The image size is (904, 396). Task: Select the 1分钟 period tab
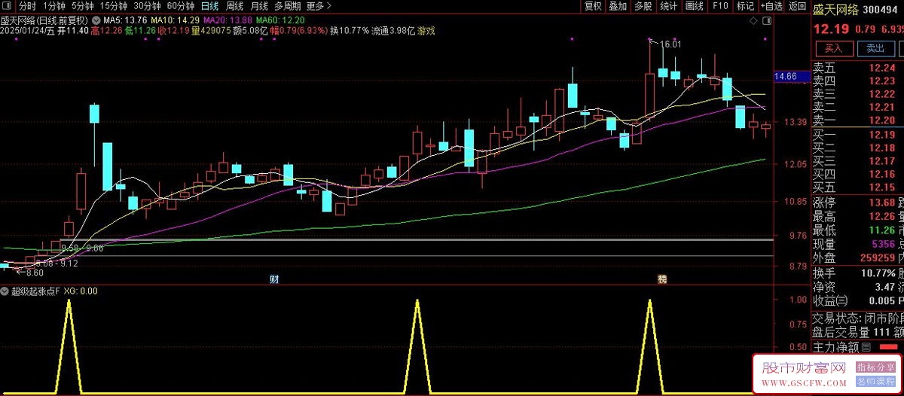click(x=55, y=6)
